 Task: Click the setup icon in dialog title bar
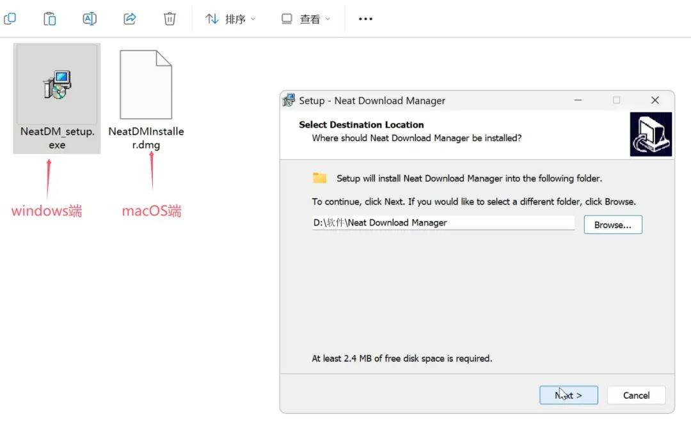coord(289,100)
